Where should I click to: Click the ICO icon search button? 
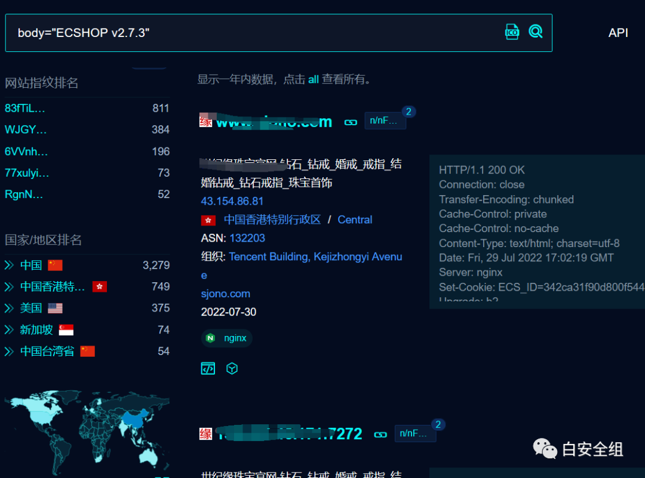512,32
